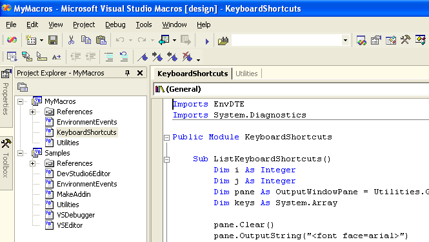The width and height of the screenshot is (429, 242).
Task: Click the Copy icon
Action: tap(86, 40)
